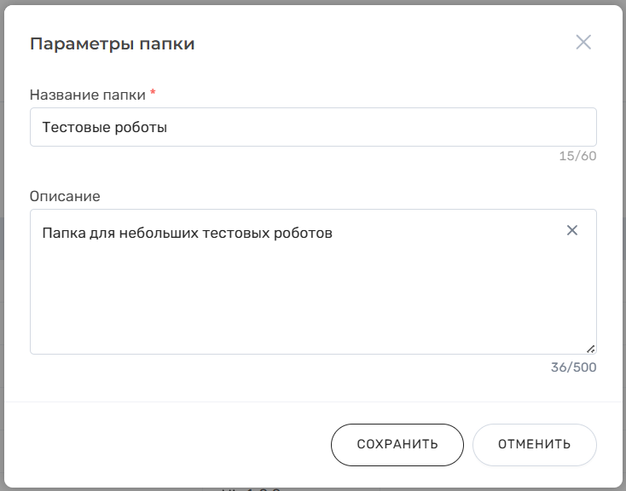Click the 15/60 character counter
Viewport: 626px width, 491px height.
(x=577, y=156)
